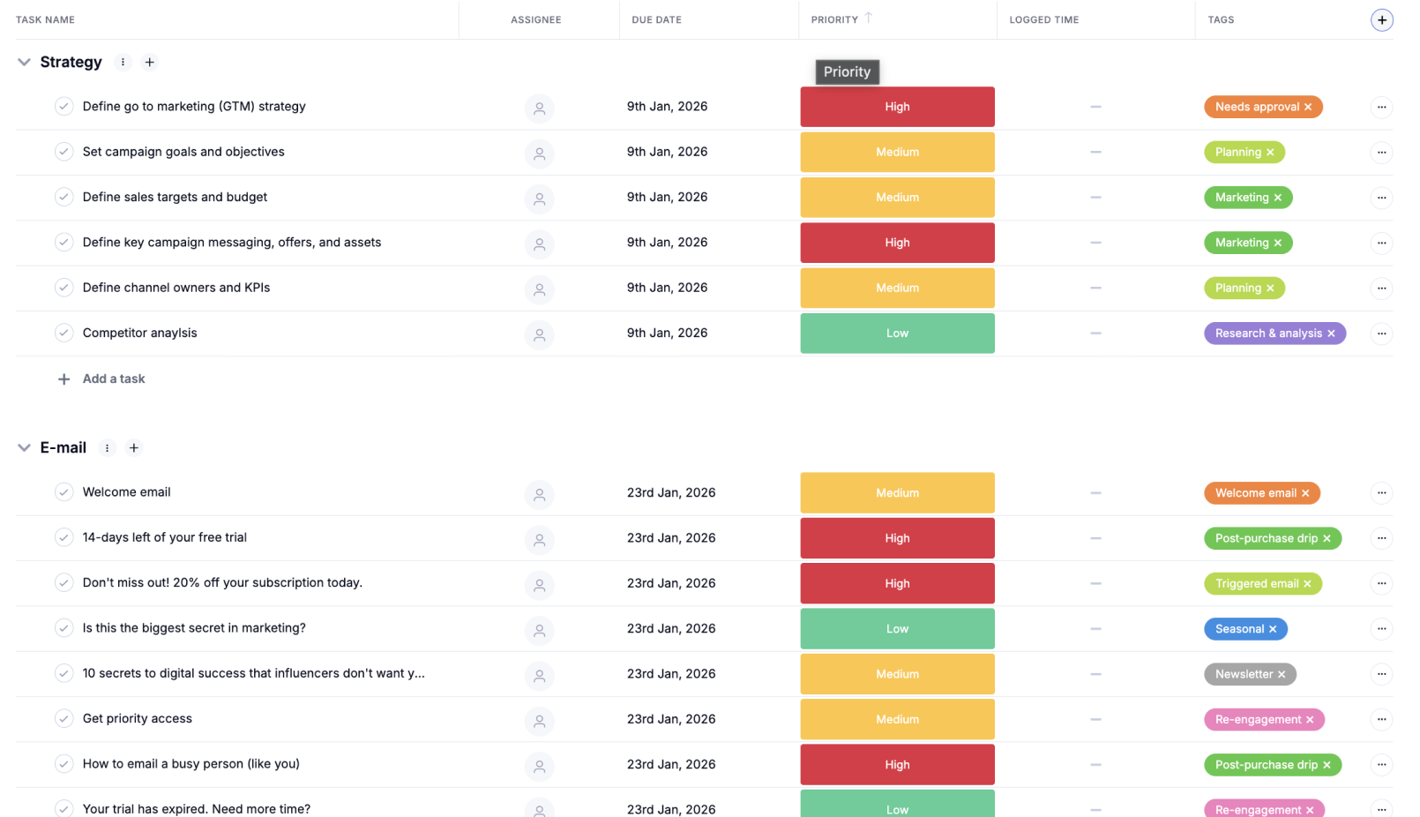The width and height of the screenshot is (1420, 817).
Task: Open the Competitor anaylsis task
Action: click(x=140, y=334)
